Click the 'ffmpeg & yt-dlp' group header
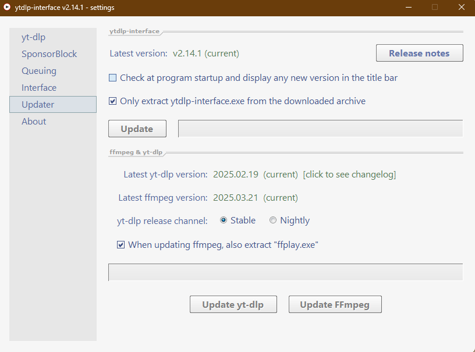 136,152
